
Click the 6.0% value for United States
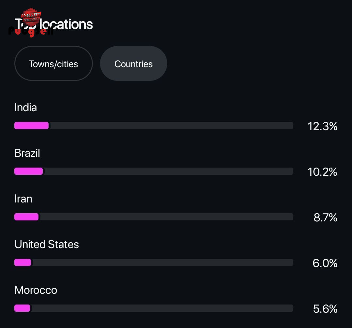pos(325,263)
